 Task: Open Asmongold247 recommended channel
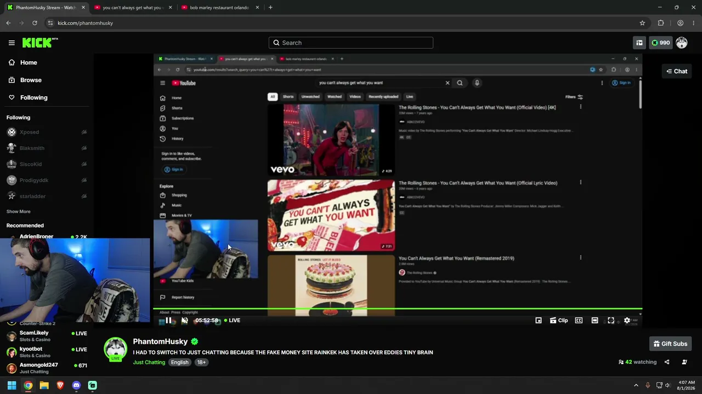(x=47, y=368)
